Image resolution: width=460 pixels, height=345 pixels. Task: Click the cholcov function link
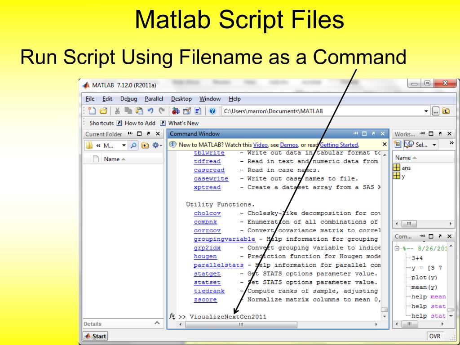click(207, 213)
